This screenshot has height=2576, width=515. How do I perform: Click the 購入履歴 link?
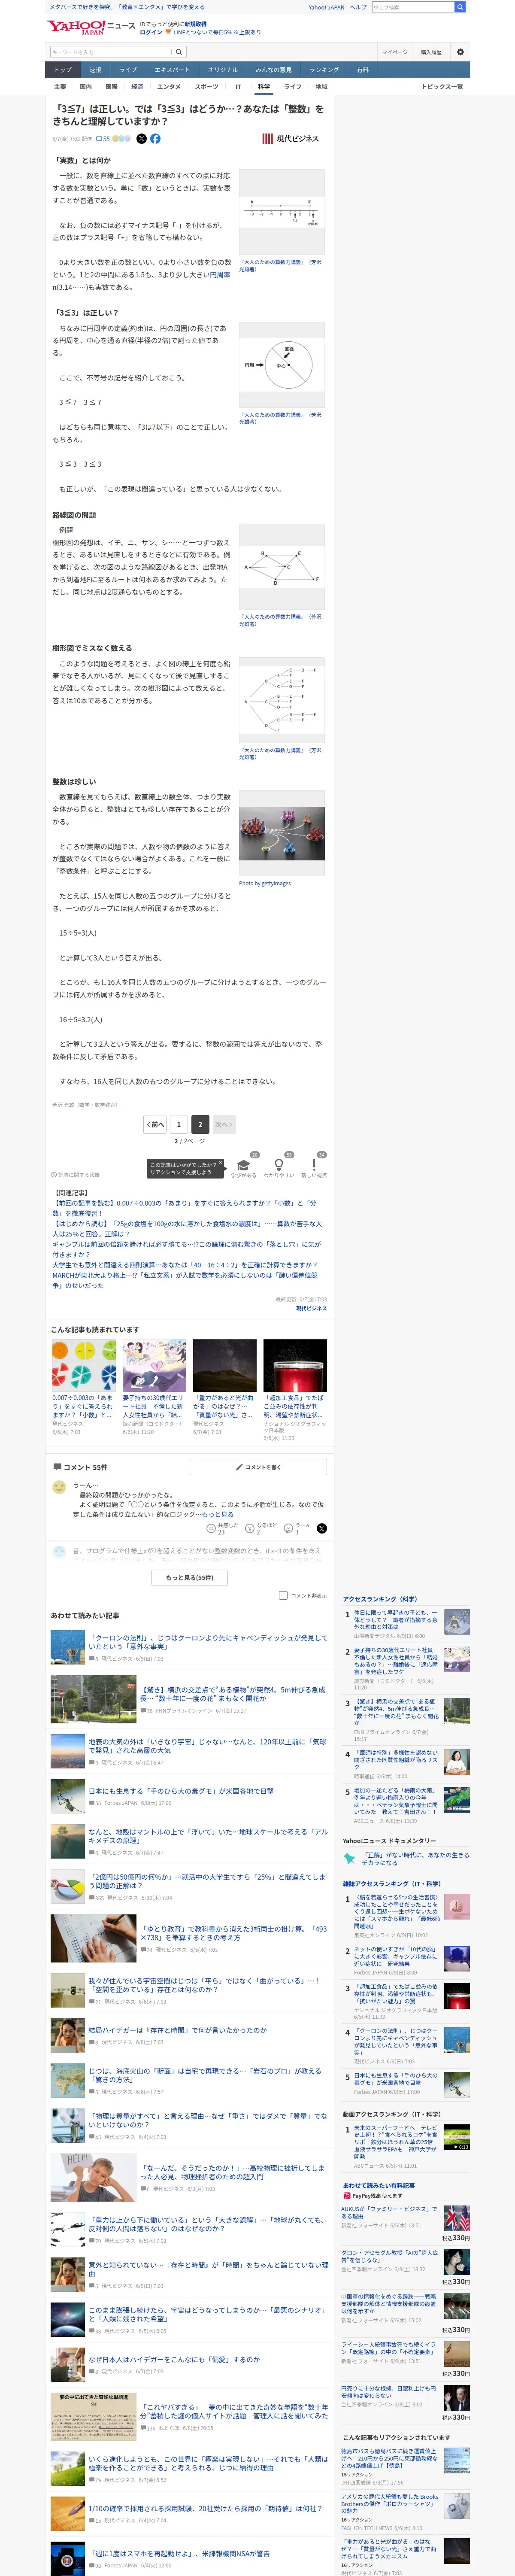(431, 52)
